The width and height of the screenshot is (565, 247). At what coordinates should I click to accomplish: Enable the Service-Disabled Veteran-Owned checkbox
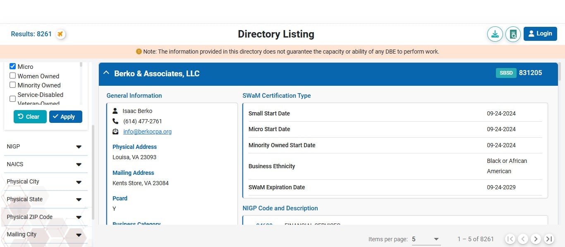[x=13, y=99]
